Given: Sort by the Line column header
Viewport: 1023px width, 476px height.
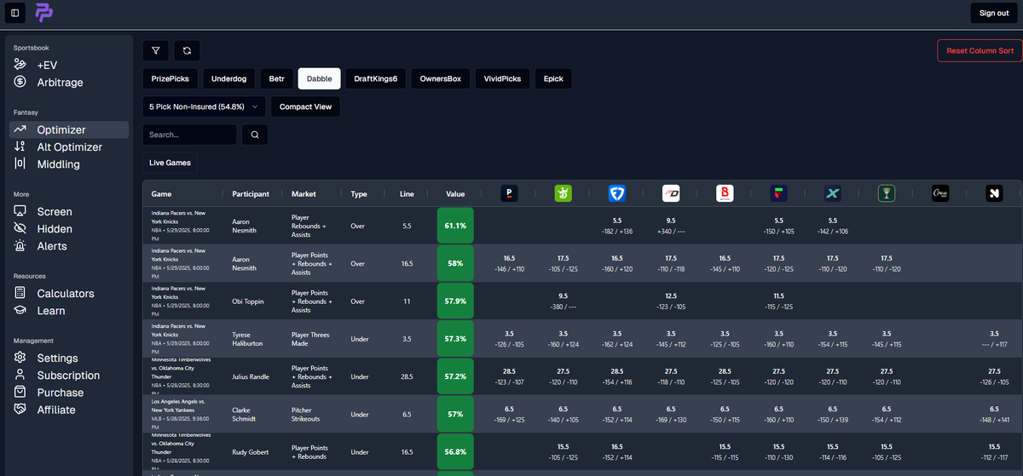Looking at the screenshot, I should pyautogui.click(x=407, y=193).
